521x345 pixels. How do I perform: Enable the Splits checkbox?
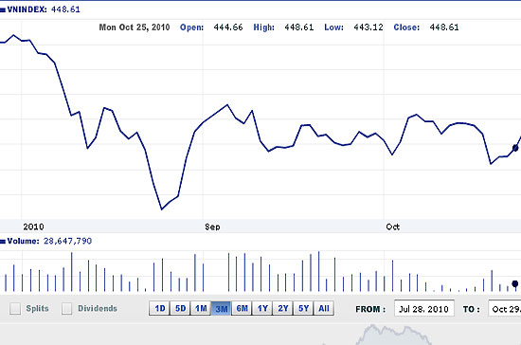coord(15,308)
